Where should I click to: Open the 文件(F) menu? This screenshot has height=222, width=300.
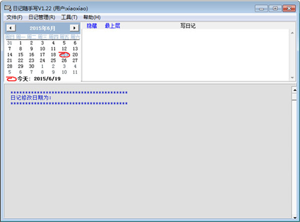click(14, 17)
